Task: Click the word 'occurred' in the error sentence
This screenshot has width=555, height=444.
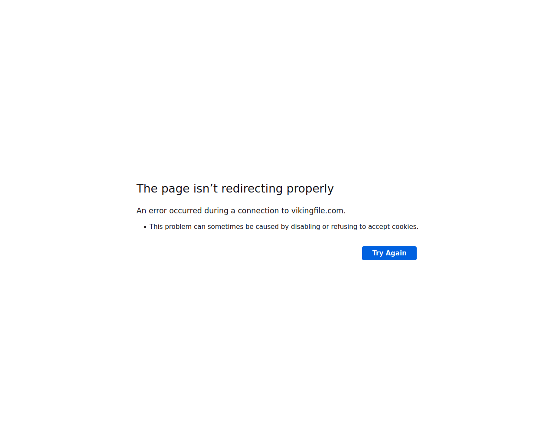Action: [x=186, y=211]
